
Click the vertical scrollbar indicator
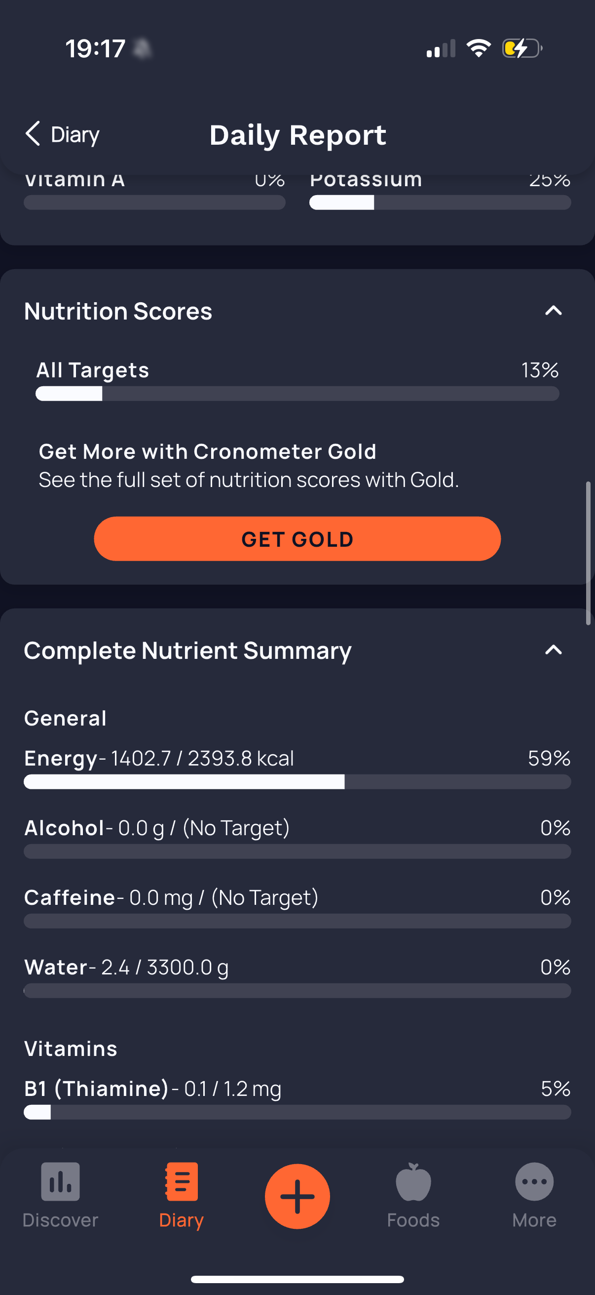[x=588, y=553]
